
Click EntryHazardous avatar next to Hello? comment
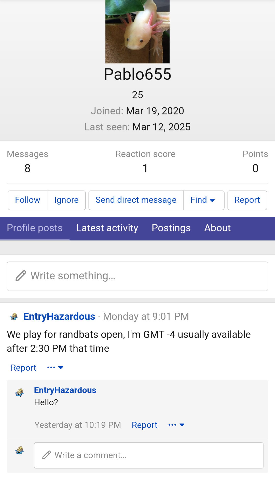coord(19,393)
